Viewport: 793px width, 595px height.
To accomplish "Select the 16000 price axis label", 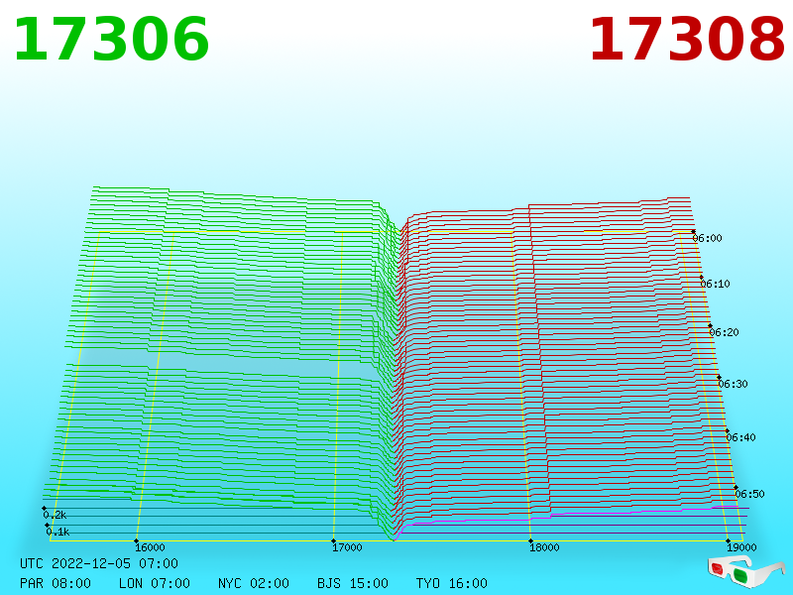I will pos(151,547).
